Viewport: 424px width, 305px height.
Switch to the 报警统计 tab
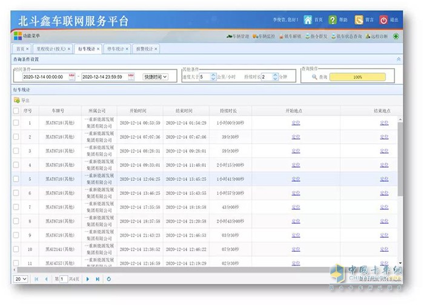click(145, 48)
